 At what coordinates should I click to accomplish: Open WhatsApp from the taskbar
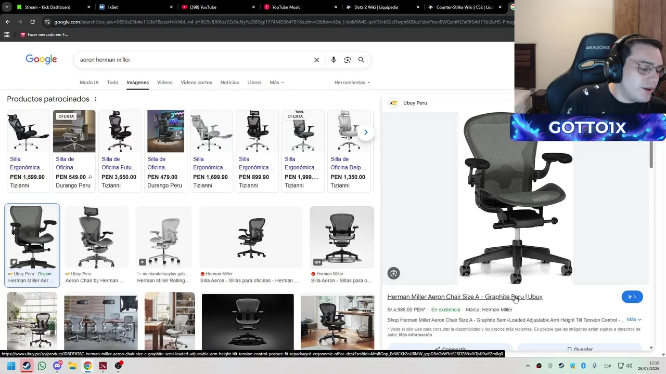42,366
